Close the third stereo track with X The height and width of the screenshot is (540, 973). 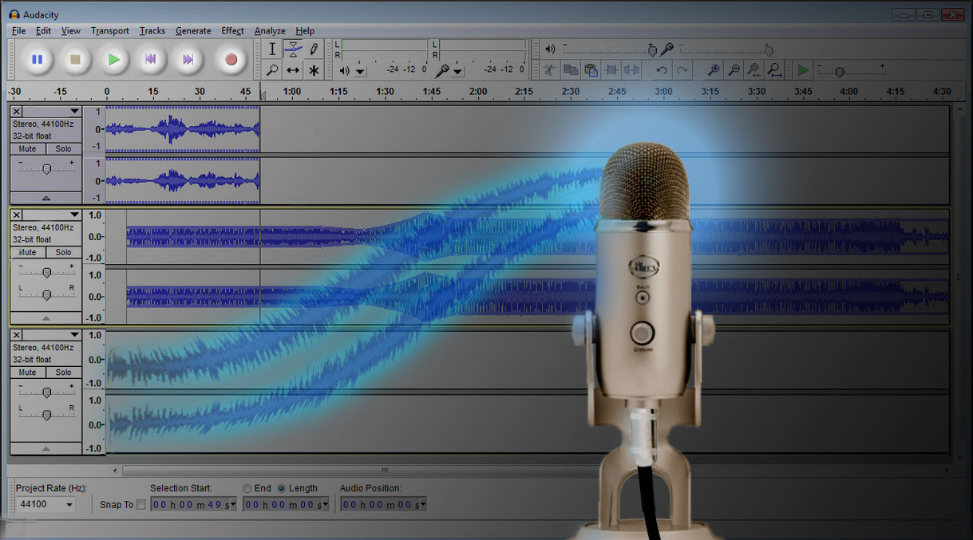[18, 335]
